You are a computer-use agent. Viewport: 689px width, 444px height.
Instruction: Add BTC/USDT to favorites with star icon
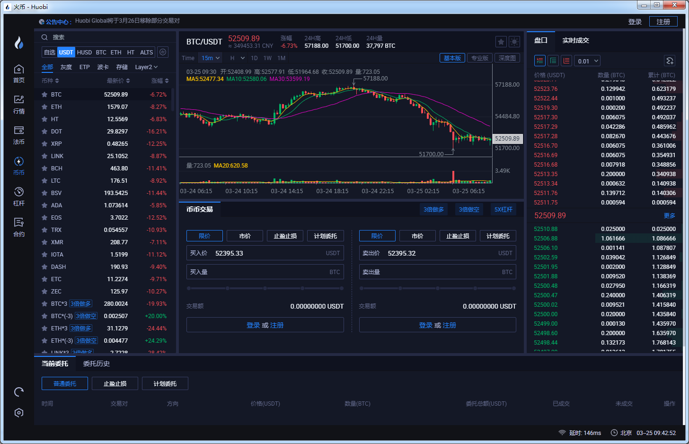point(501,42)
